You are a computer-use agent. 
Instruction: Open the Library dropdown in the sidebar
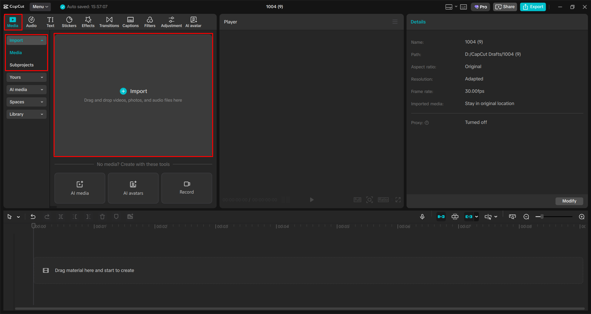26,114
